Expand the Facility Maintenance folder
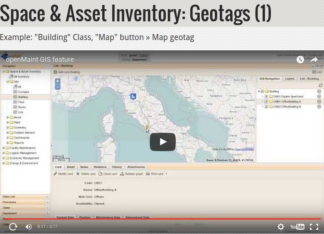The image size is (324, 234). (x=3, y=148)
